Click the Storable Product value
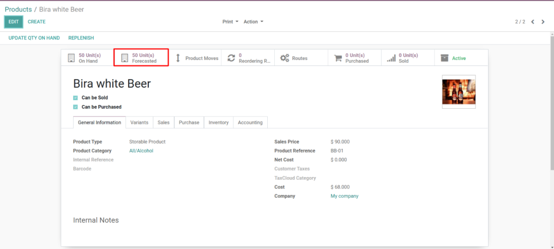The height and width of the screenshot is (249, 554). (x=147, y=142)
